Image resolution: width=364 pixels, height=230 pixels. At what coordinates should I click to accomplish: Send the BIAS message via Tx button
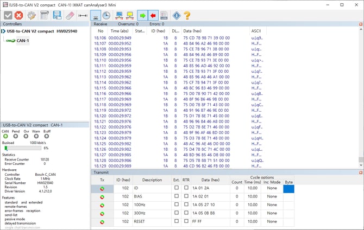[x=102, y=197]
